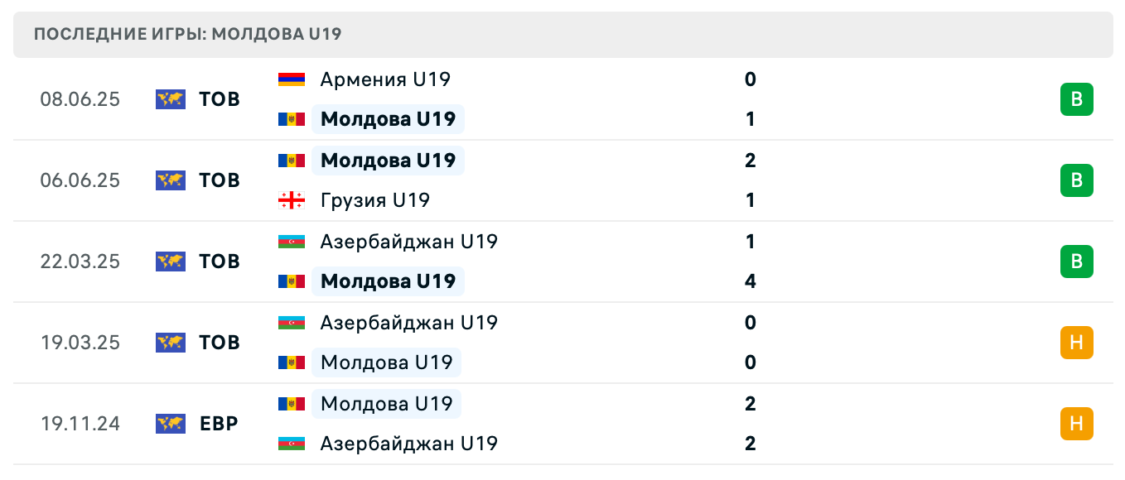Select the green В badge for the 08.06.25 match

click(1077, 99)
